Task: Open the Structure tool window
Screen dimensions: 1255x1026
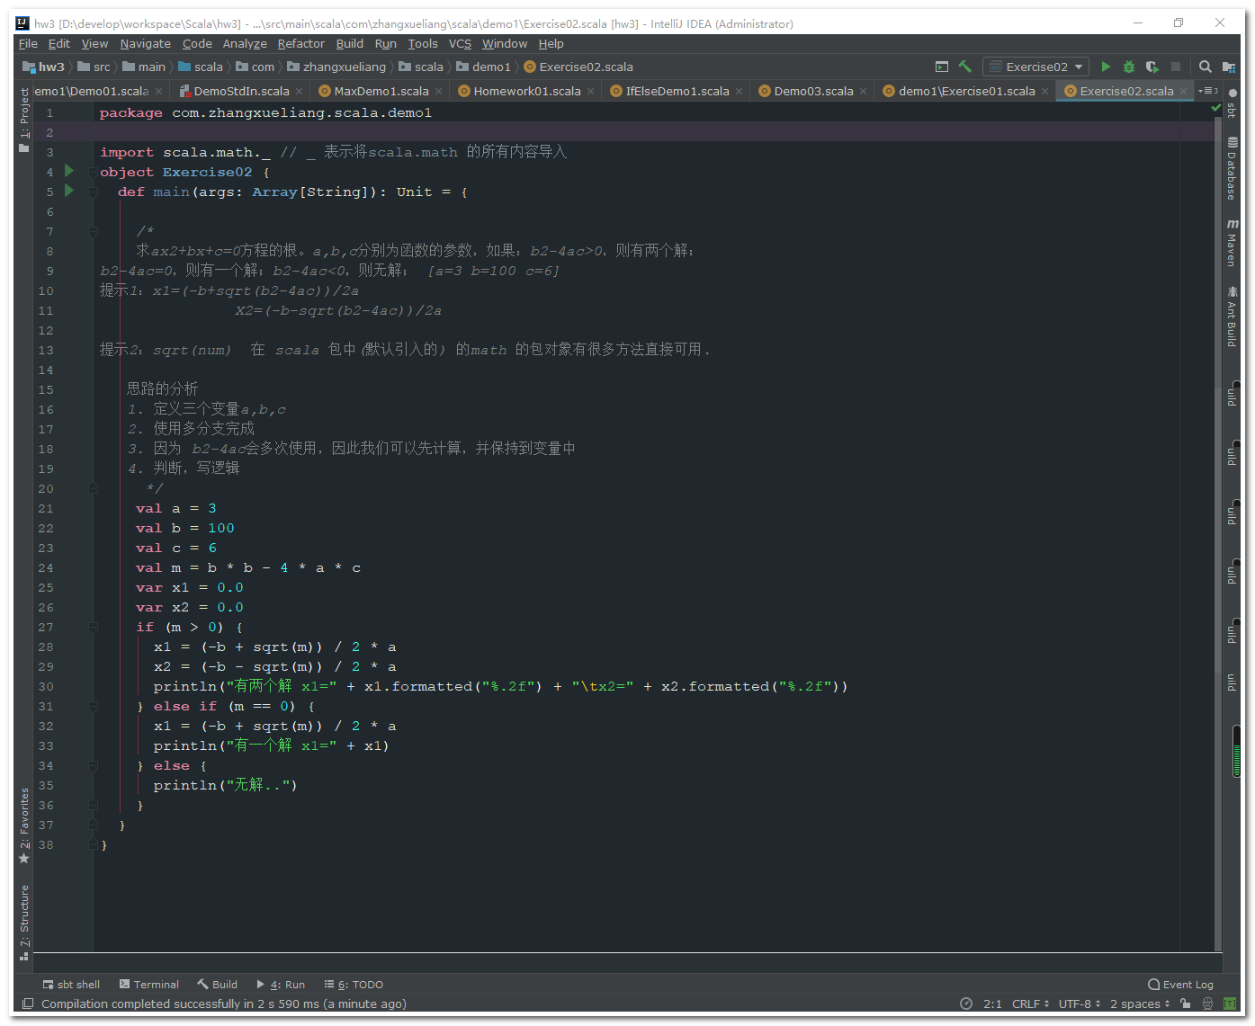Action: coord(24,923)
